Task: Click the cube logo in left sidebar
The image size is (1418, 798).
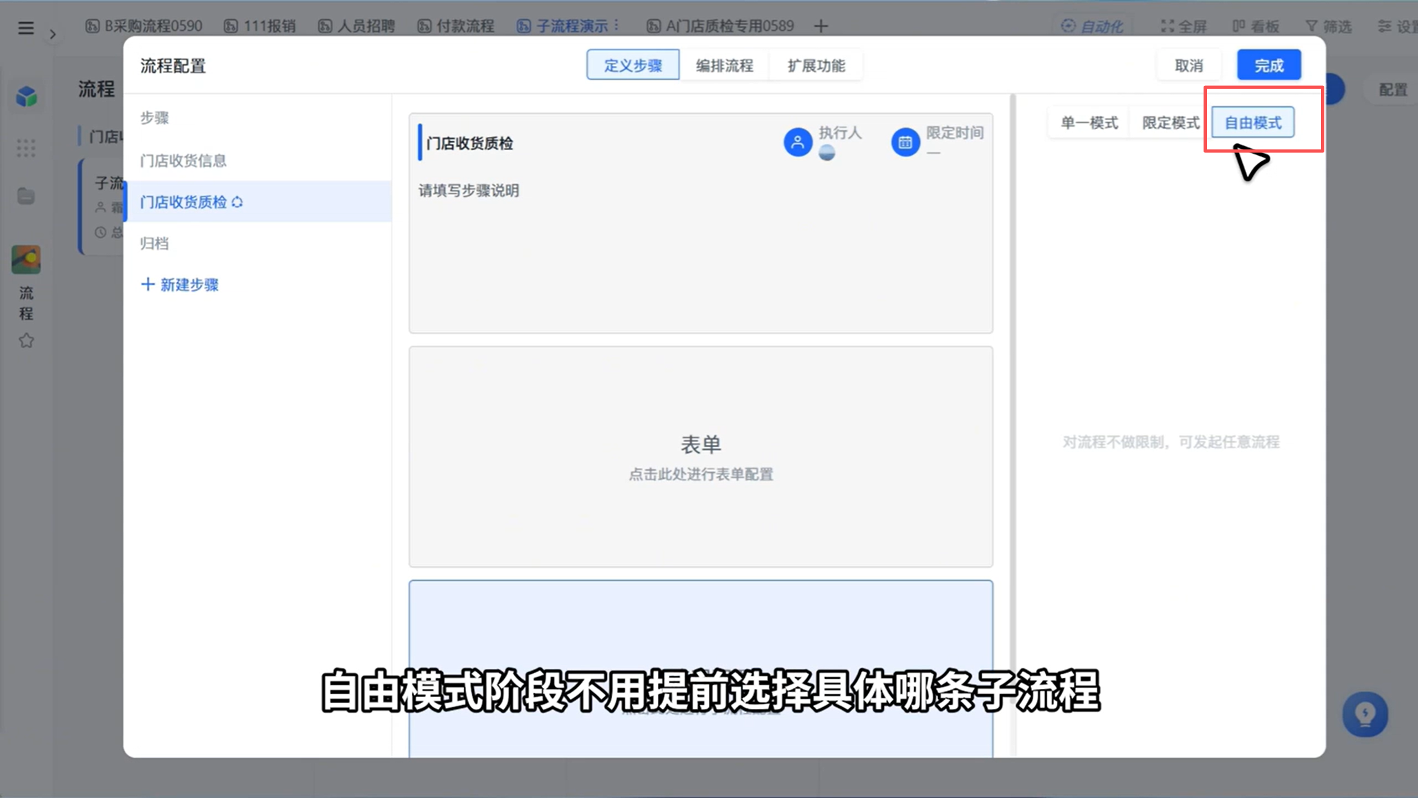Action: pyautogui.click(x=26, y=96)
